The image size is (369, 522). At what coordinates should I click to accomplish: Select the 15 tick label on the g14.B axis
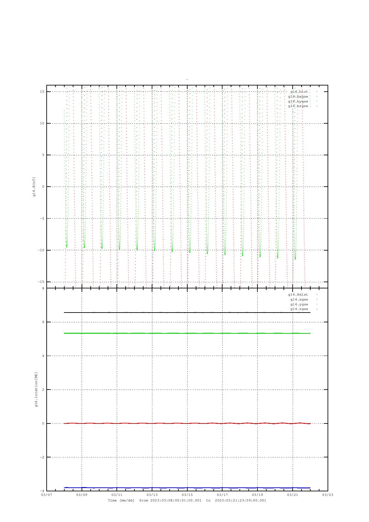pyautogui.click(x=42, y=92)
